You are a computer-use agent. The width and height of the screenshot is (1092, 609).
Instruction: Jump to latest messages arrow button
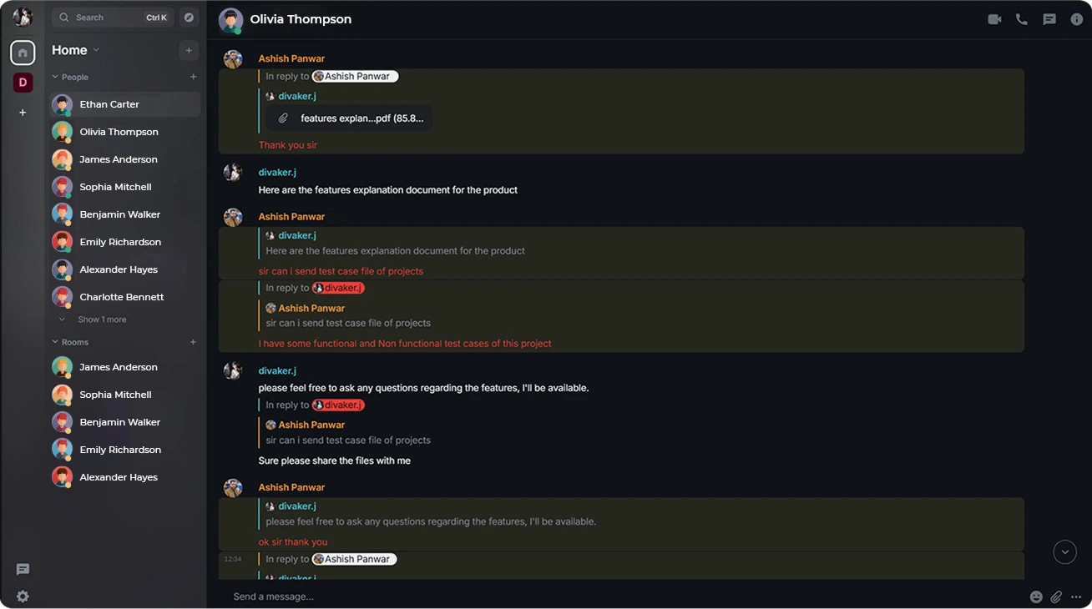[x=1064, y=551]
